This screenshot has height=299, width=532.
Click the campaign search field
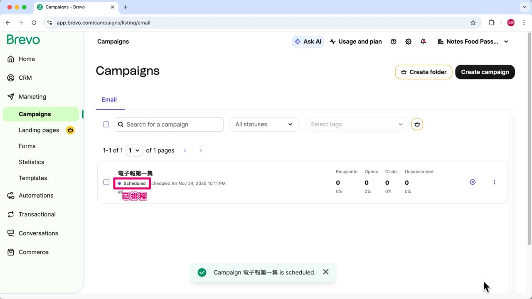click(x=169, y=124)
